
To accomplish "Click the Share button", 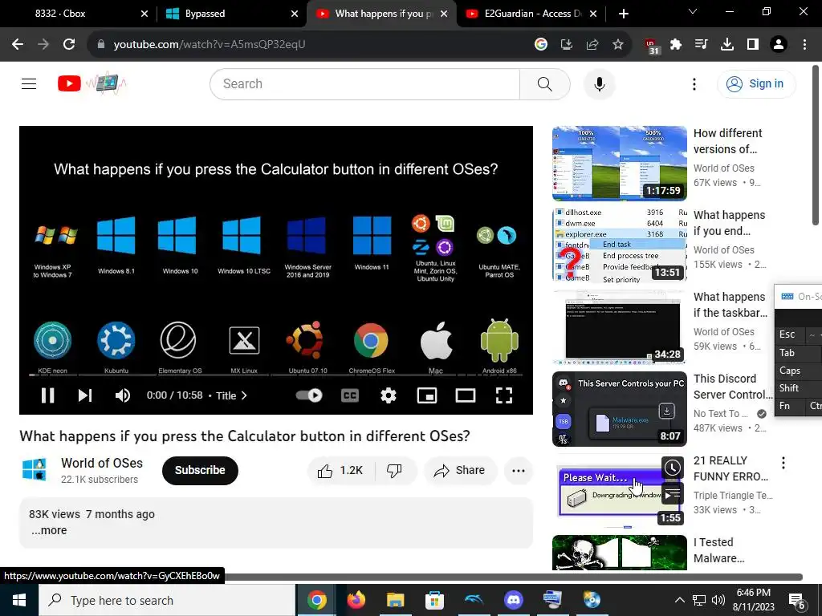I will coord(459,470).
